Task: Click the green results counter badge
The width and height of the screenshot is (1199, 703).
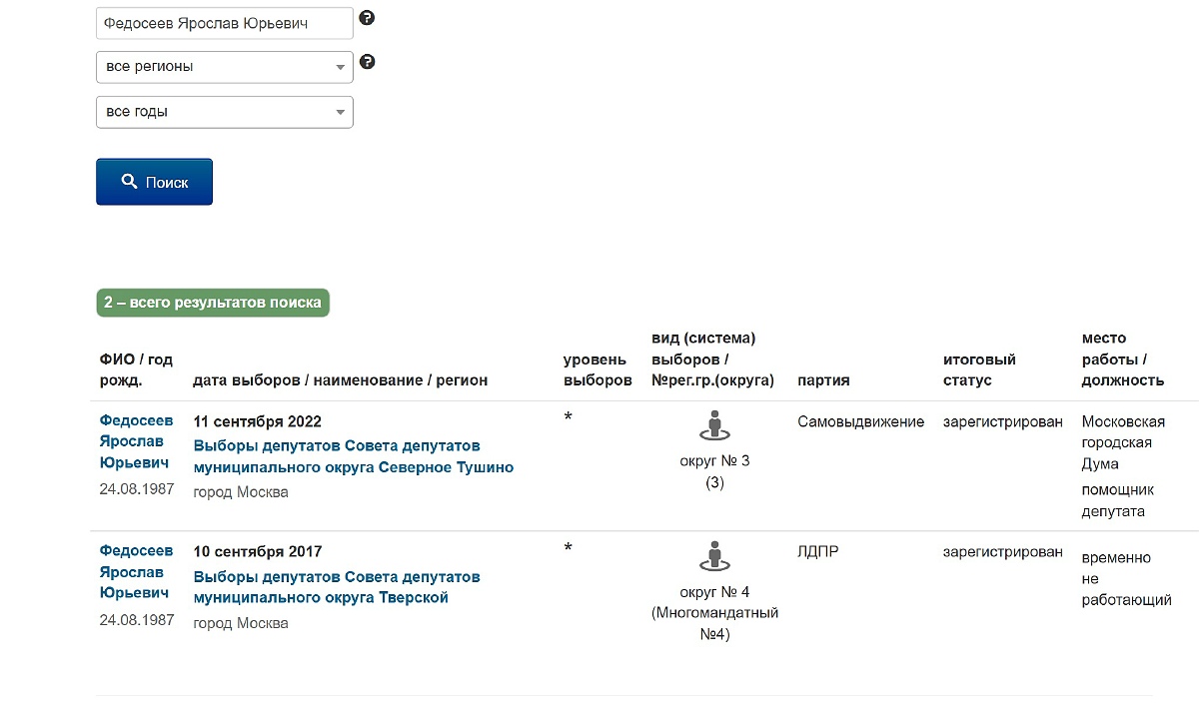Action: [x=212, y=302]
